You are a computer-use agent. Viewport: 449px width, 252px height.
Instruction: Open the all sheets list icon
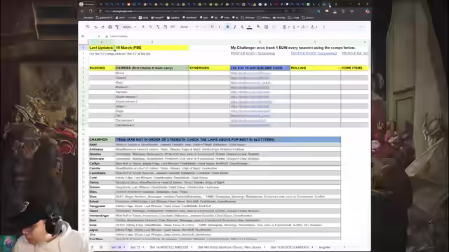pos(101,247)
